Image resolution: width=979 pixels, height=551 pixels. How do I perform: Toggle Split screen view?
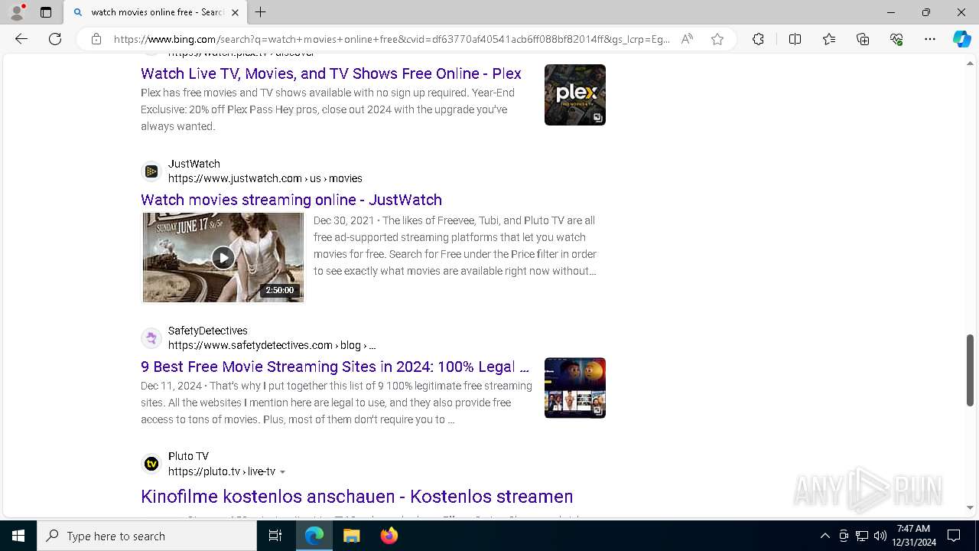pyautogui.click(x=795, y=39)
